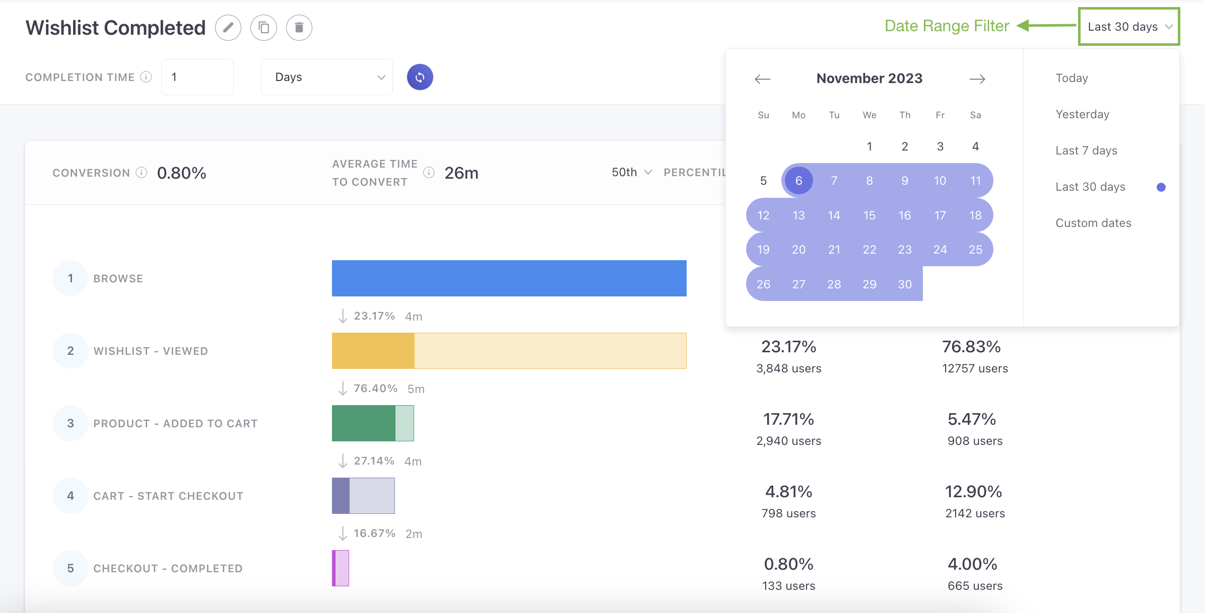The image size is (1205, 613).
Task: Go to the next month in the calendar
Action: (x=977, y=79)
